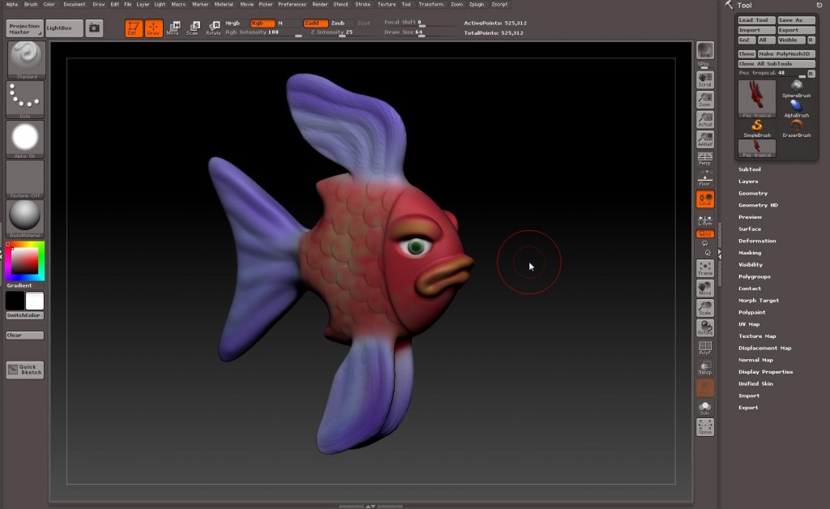Click the Frame view icon
The height and width of the screenshot is (509, 830).
(705, 268)
